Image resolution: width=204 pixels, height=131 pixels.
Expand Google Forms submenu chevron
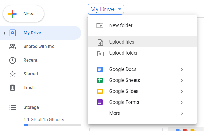click(182, 102)
